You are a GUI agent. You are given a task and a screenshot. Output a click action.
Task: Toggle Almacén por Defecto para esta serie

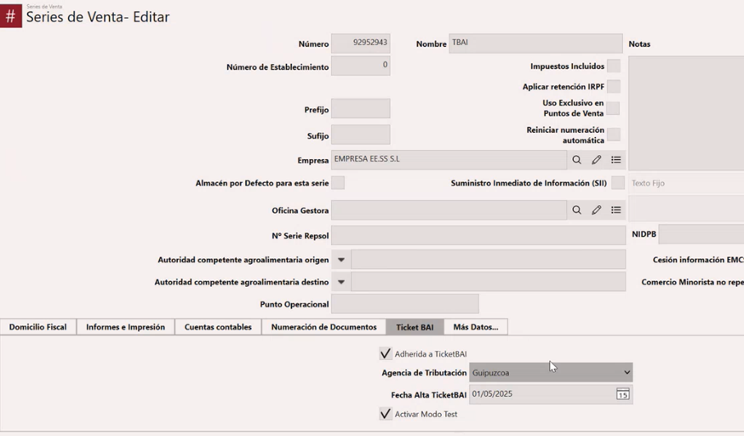(x=338, y=182)
